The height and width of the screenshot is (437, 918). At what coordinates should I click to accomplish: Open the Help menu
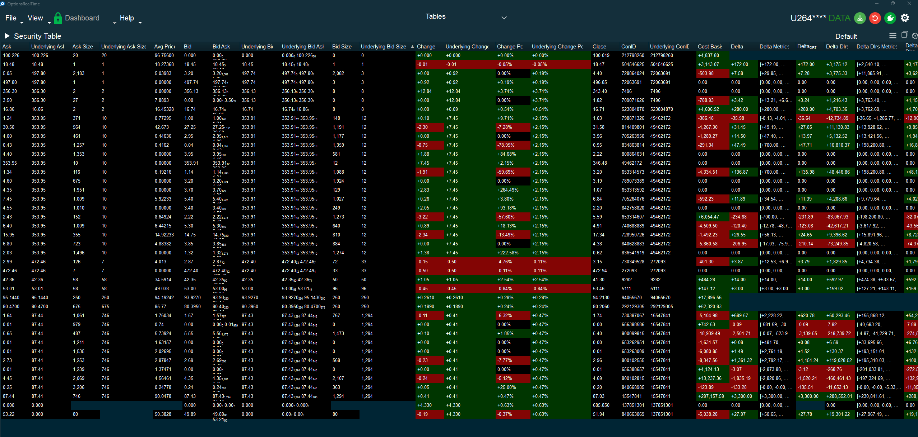coord(127,18)
